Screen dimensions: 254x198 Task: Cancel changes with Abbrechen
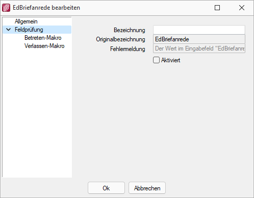pos(147,188)
